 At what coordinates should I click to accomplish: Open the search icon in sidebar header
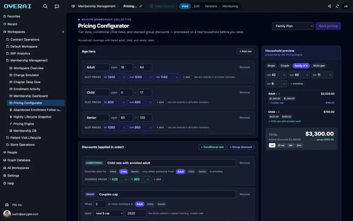tap(45, 6)
